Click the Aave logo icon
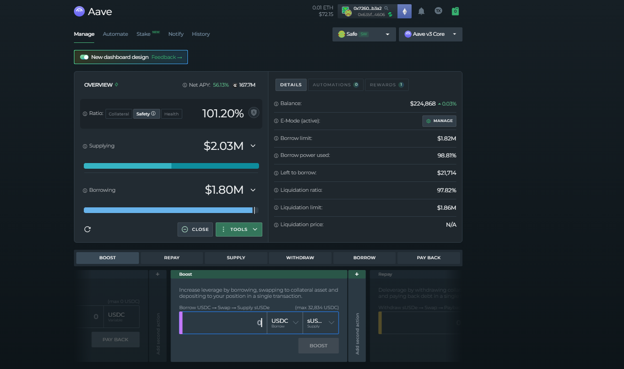This screenshot has width=624, height=369. (79, 11)
